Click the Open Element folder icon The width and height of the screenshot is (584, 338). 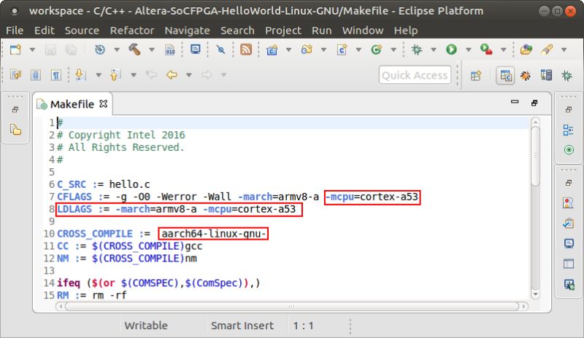[526, 50]
